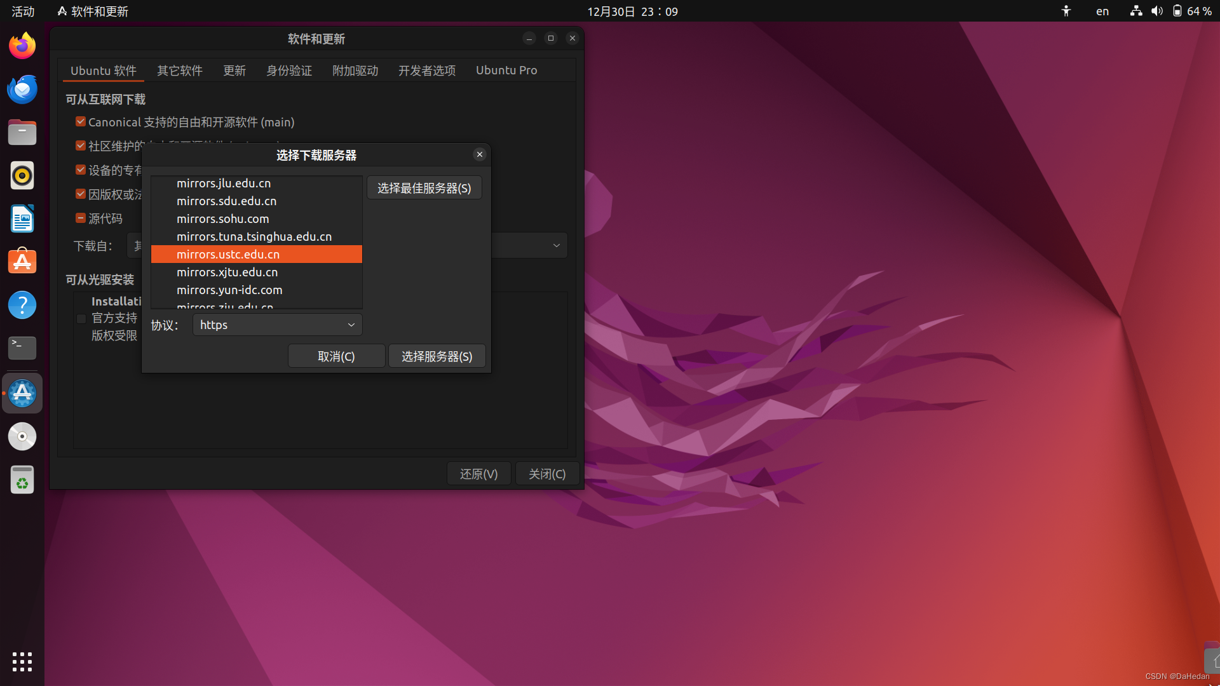Show applications grid button
Viewport: 1220px width, 686px height.
click(x=22, y=661)
